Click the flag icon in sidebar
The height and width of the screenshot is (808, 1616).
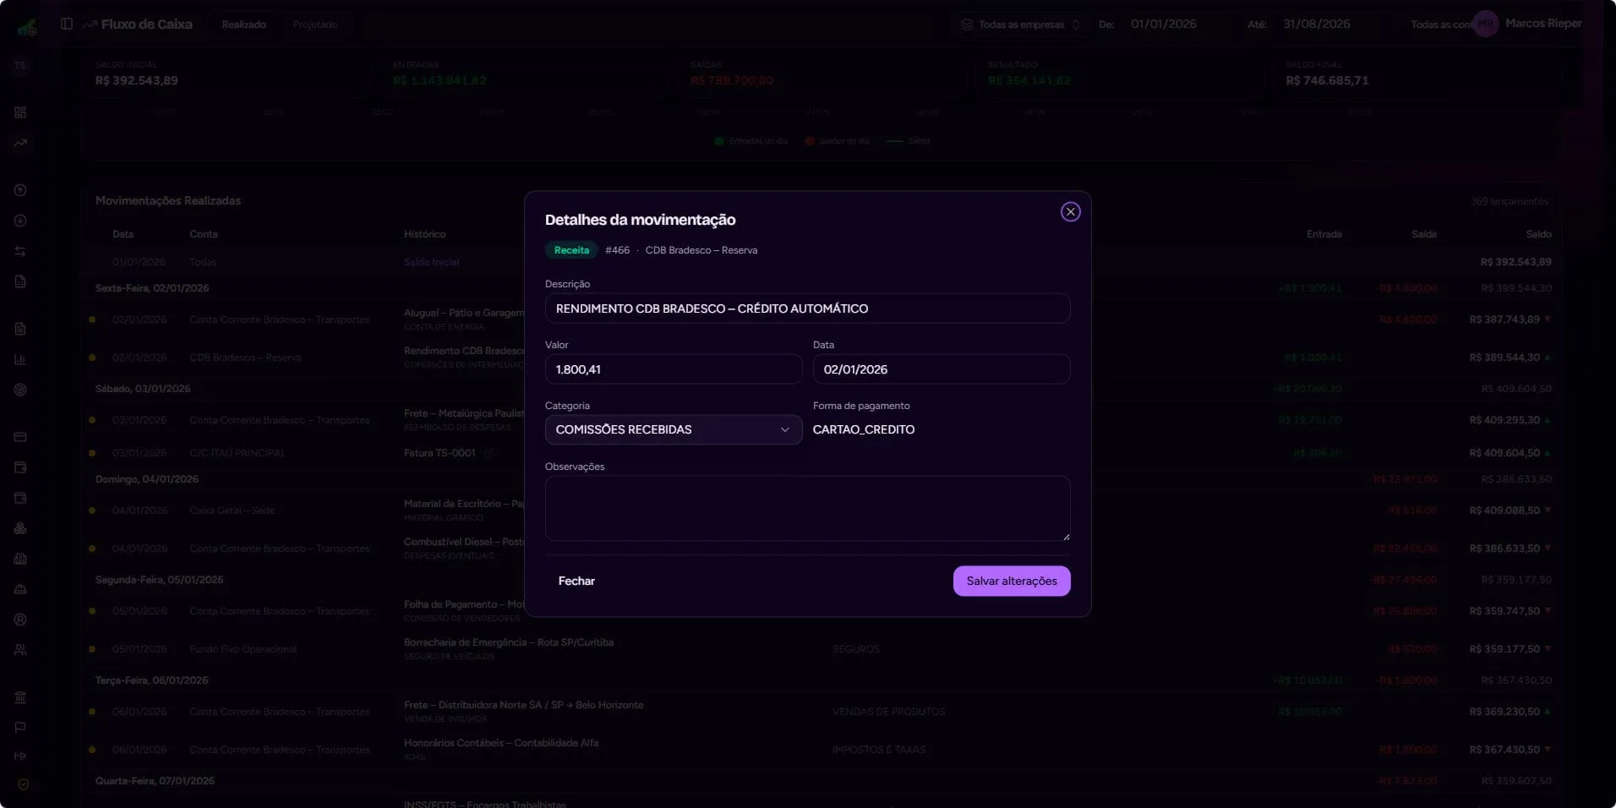click(x=20, y=728)
